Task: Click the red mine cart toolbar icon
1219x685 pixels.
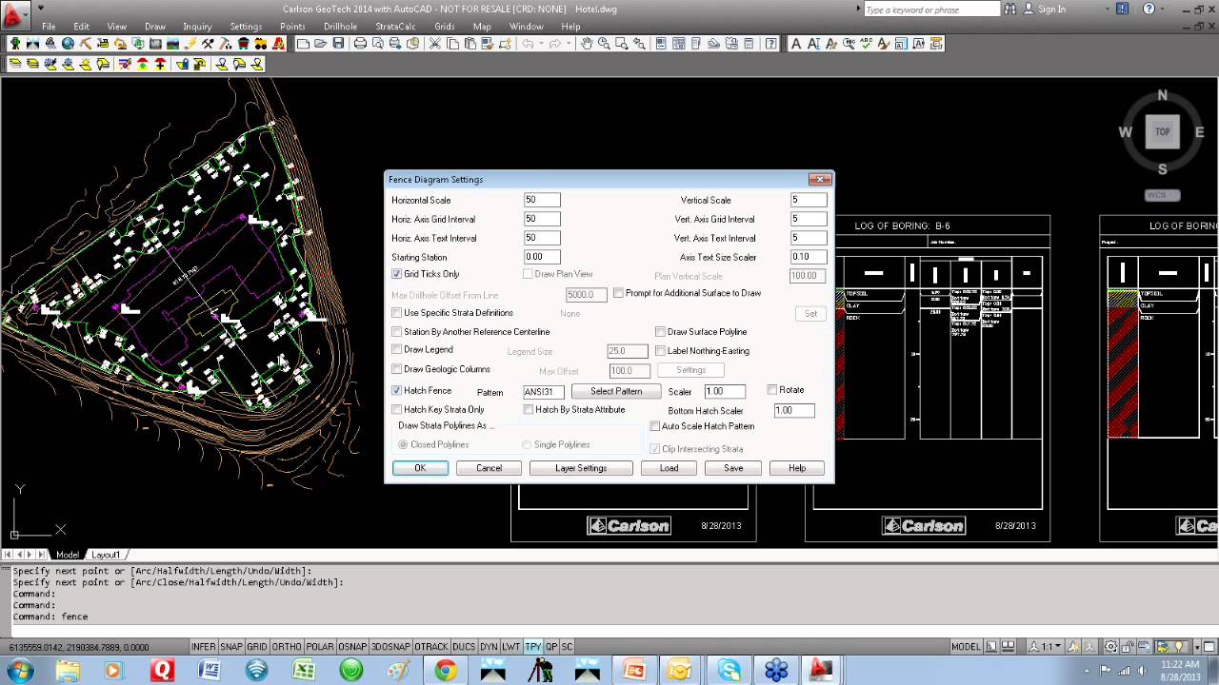Action: click(x=243, y=44)
